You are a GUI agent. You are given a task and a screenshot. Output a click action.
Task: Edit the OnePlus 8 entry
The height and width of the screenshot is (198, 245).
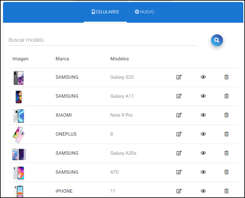click(179, 134)
